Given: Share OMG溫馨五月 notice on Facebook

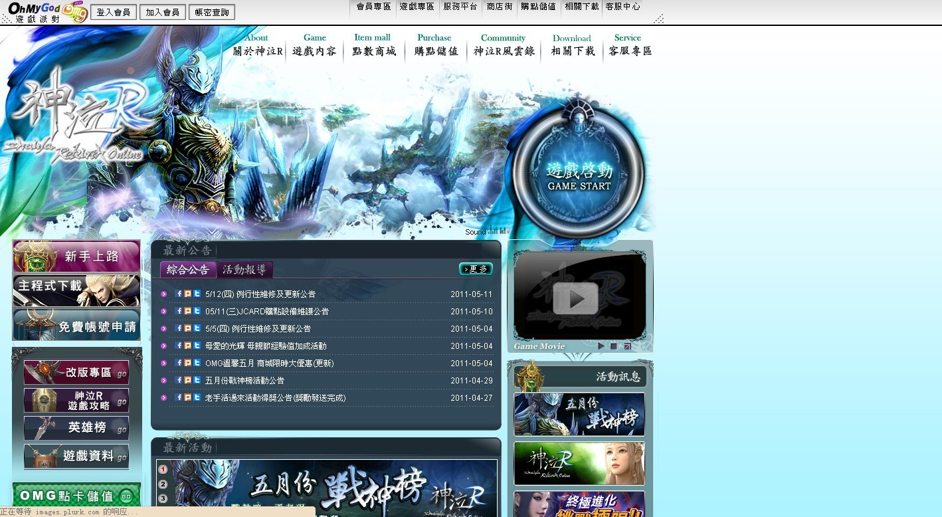Looking at the screenshot, I should point(179,363).
